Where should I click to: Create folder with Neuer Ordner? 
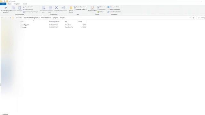coord(71,9)
